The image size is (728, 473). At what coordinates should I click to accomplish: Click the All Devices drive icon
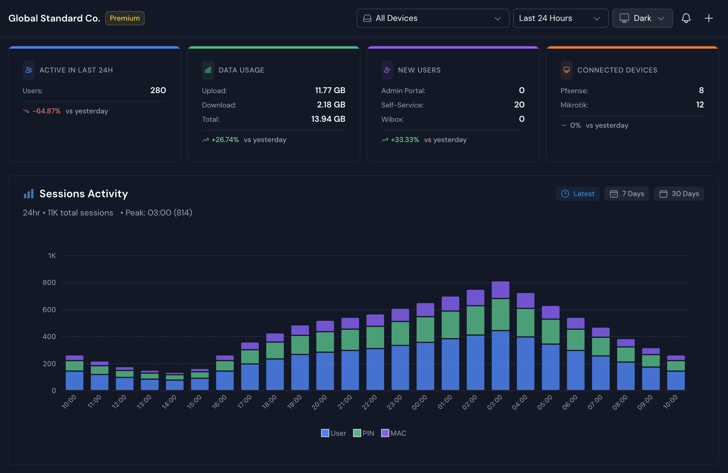point(367,18)
